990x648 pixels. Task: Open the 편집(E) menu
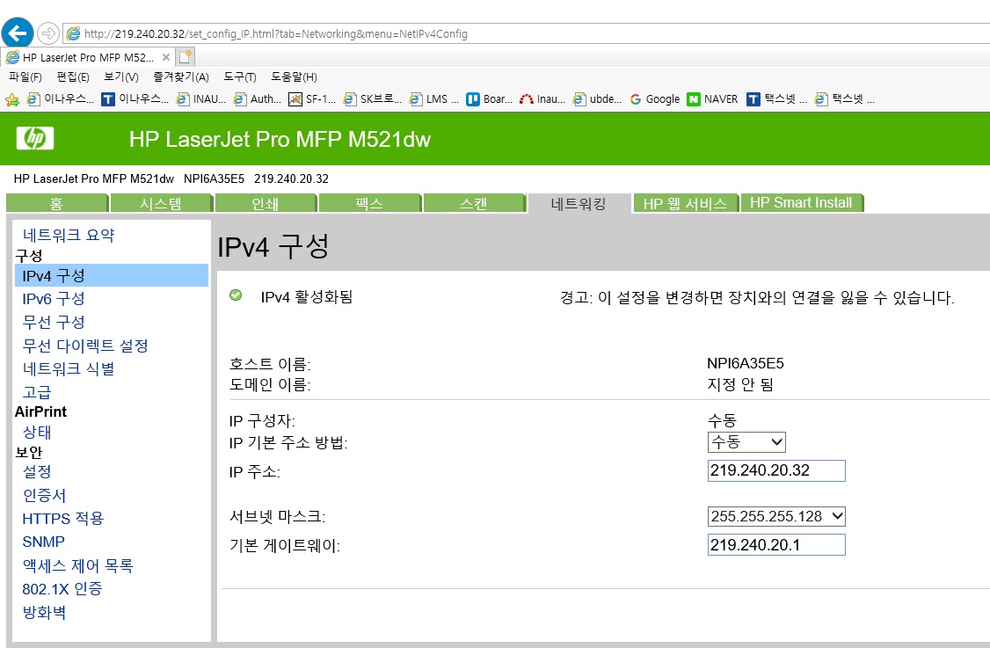[73, 77]
